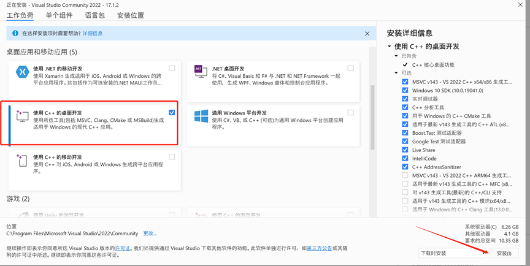Uncheck the IntelliCode component
The image size is (530, 266).
(405, 158)
